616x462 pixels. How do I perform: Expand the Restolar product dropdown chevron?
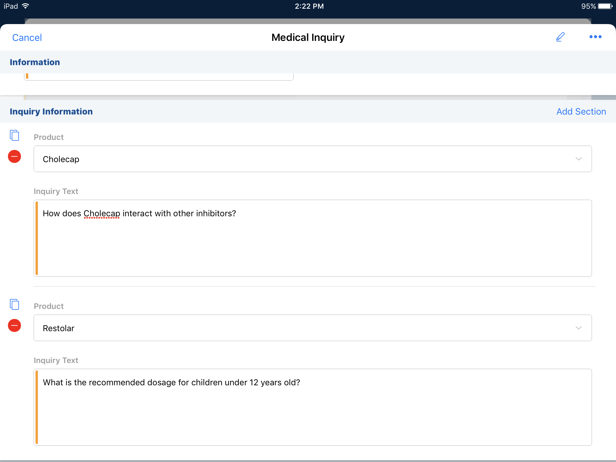(x=578, y=328)
